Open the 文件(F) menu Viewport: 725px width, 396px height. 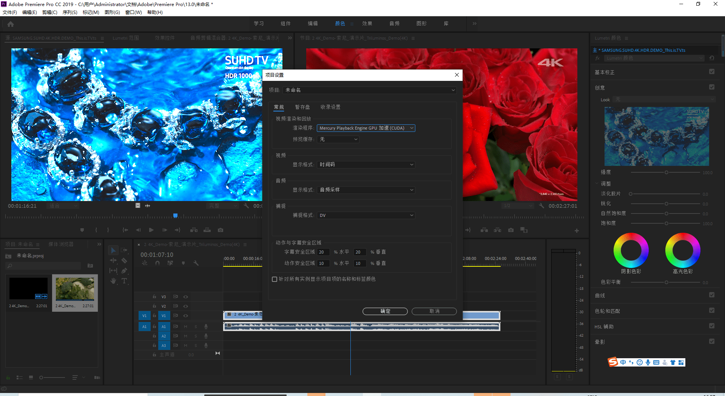coord(10,12)
